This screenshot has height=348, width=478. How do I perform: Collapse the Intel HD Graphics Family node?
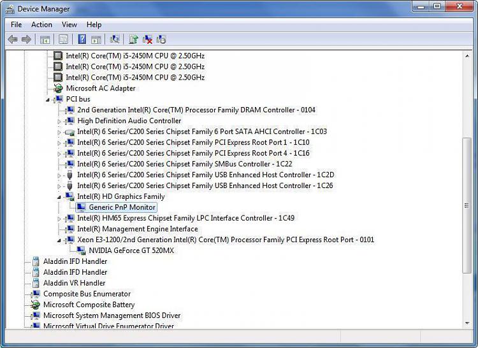(59, 197)
